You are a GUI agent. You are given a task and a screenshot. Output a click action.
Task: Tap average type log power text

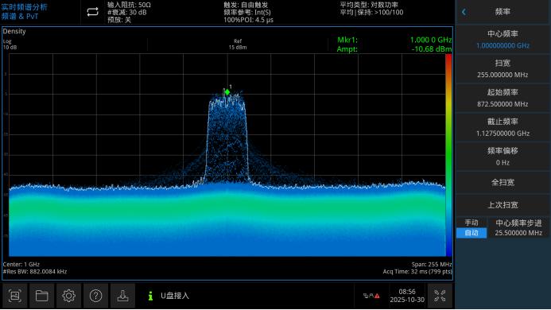(369, 5)
